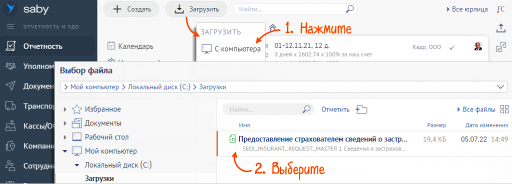The image size is (512, 184).
Task: Sort by Размер column header
Action: 436,125
